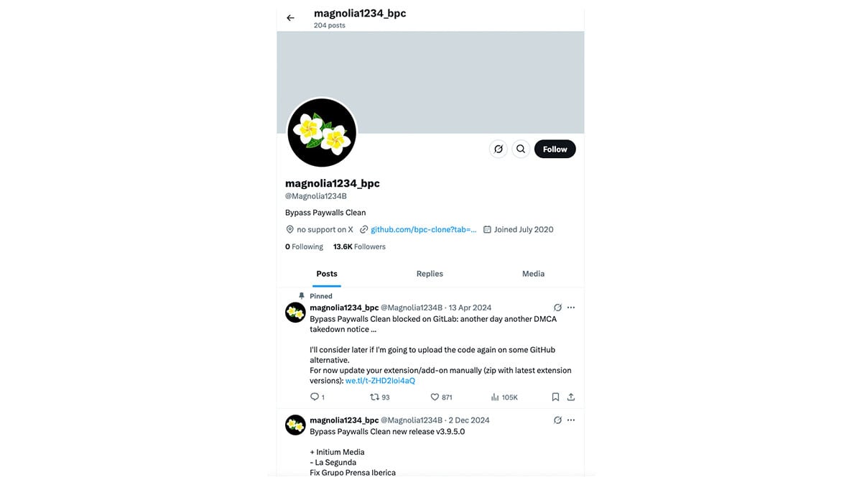Click Grok icon on the pinned post

pyautogui.click(x=557, y=308)
